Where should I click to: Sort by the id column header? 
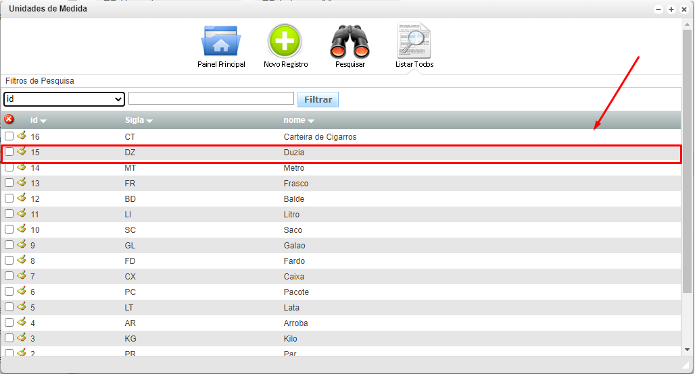pyautogui.click(x=38, y=120)
